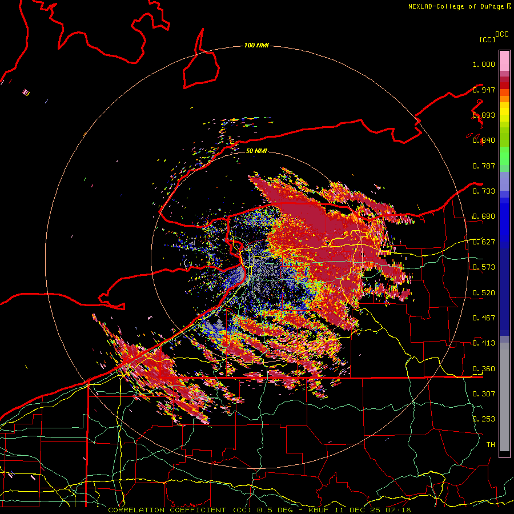The height and width of the screenshot is (514, 514).
Task: Pick the pink swatch at top of color bar
Action: tap(504, 61)
